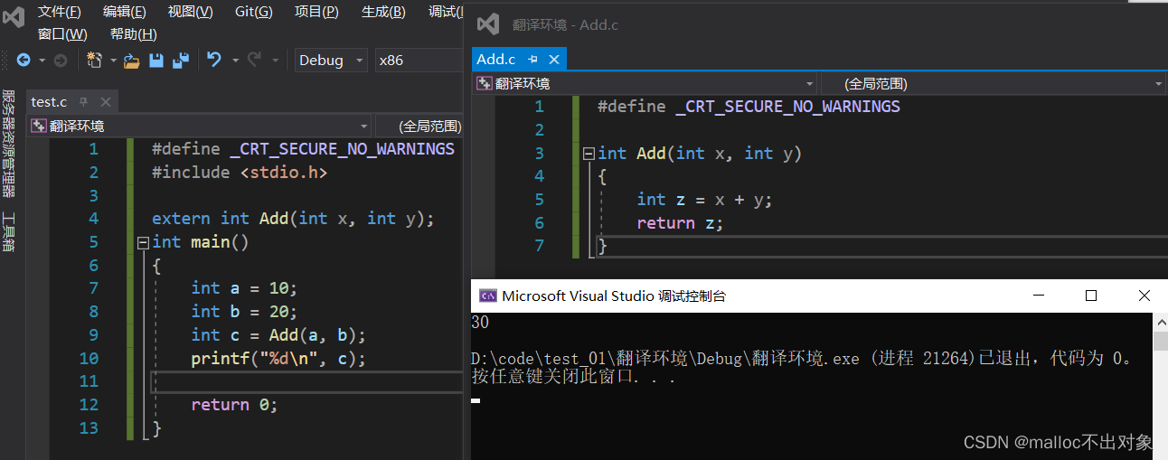Image resolution: width=1168 pixels, height=460 pixels.
Task: Click the Redo arrow icon
Action: (254, 61)
